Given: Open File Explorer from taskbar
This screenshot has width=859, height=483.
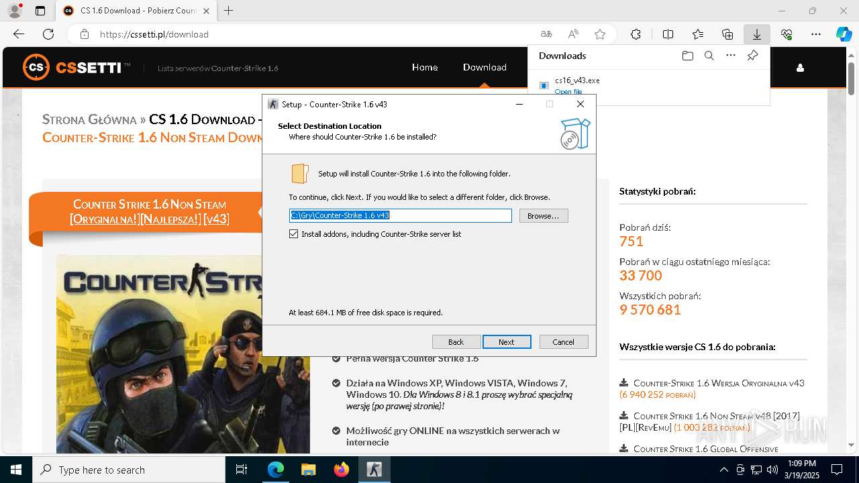Looking at the screenshot, I should pos(308,470).
